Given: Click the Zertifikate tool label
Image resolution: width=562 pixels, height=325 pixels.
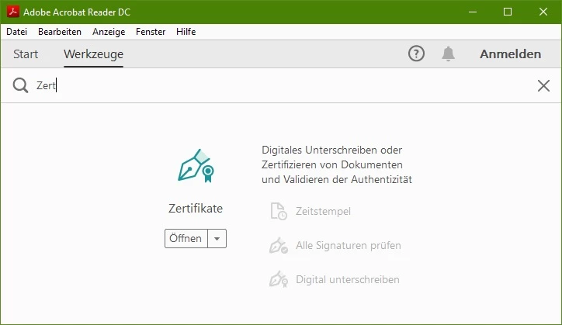Looking at the screenshot, I should 196,208.
